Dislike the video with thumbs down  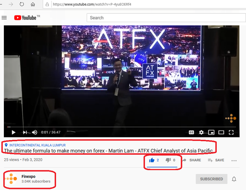tap(168, 160)
